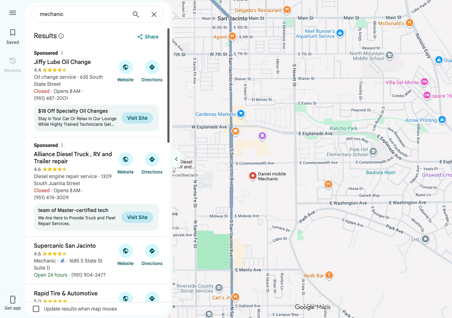Image resolution: width=452 pixels, height=318 pixels.
Task: Clear the mechanic search with X
Action: coord(154,14)
